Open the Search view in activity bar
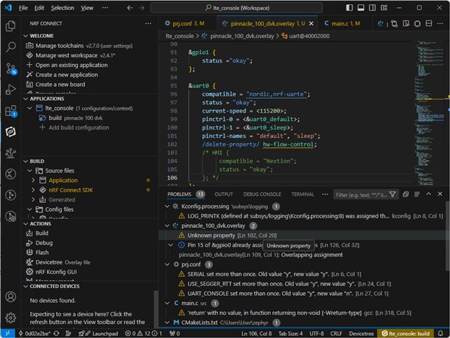The height and width of the screenshot is (338, 450). (x=11, y=47)
